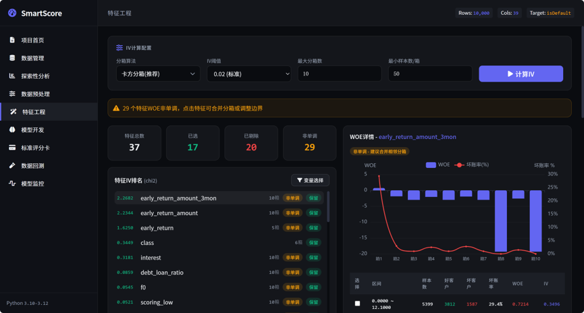This screenshot has height=313, width=584.
Task: Click the 数据预处理 sliders icon
Action: click(x=12, y=93)
